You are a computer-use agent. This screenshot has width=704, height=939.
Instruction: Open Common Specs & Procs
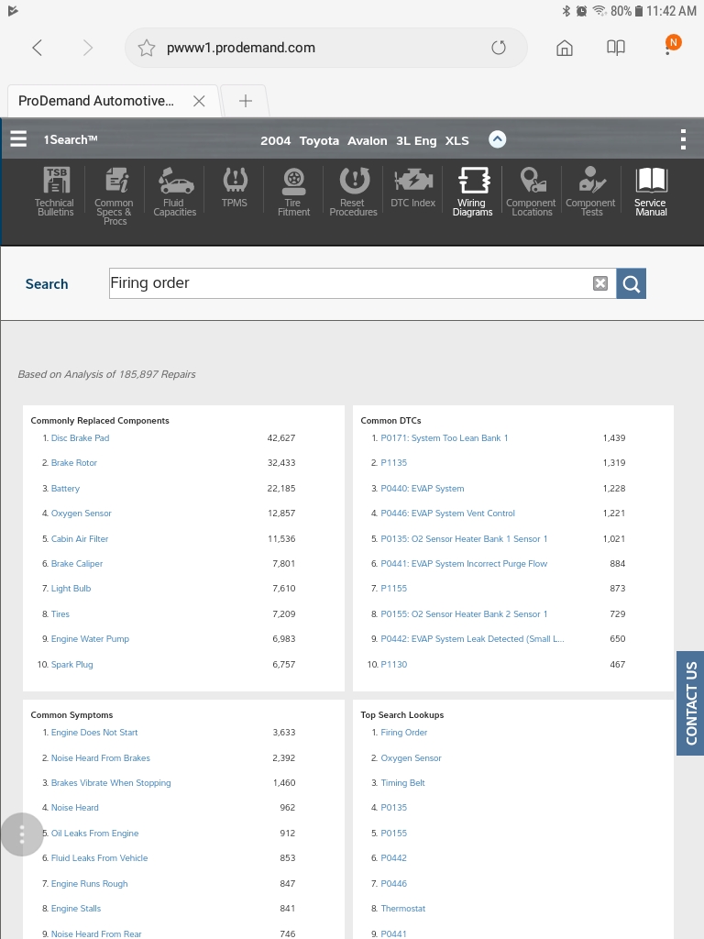click(x=115, y=195)
